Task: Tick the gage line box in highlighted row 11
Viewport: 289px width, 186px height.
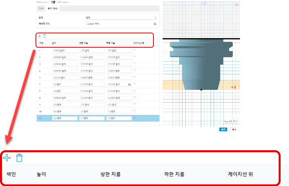Action: 135,118
